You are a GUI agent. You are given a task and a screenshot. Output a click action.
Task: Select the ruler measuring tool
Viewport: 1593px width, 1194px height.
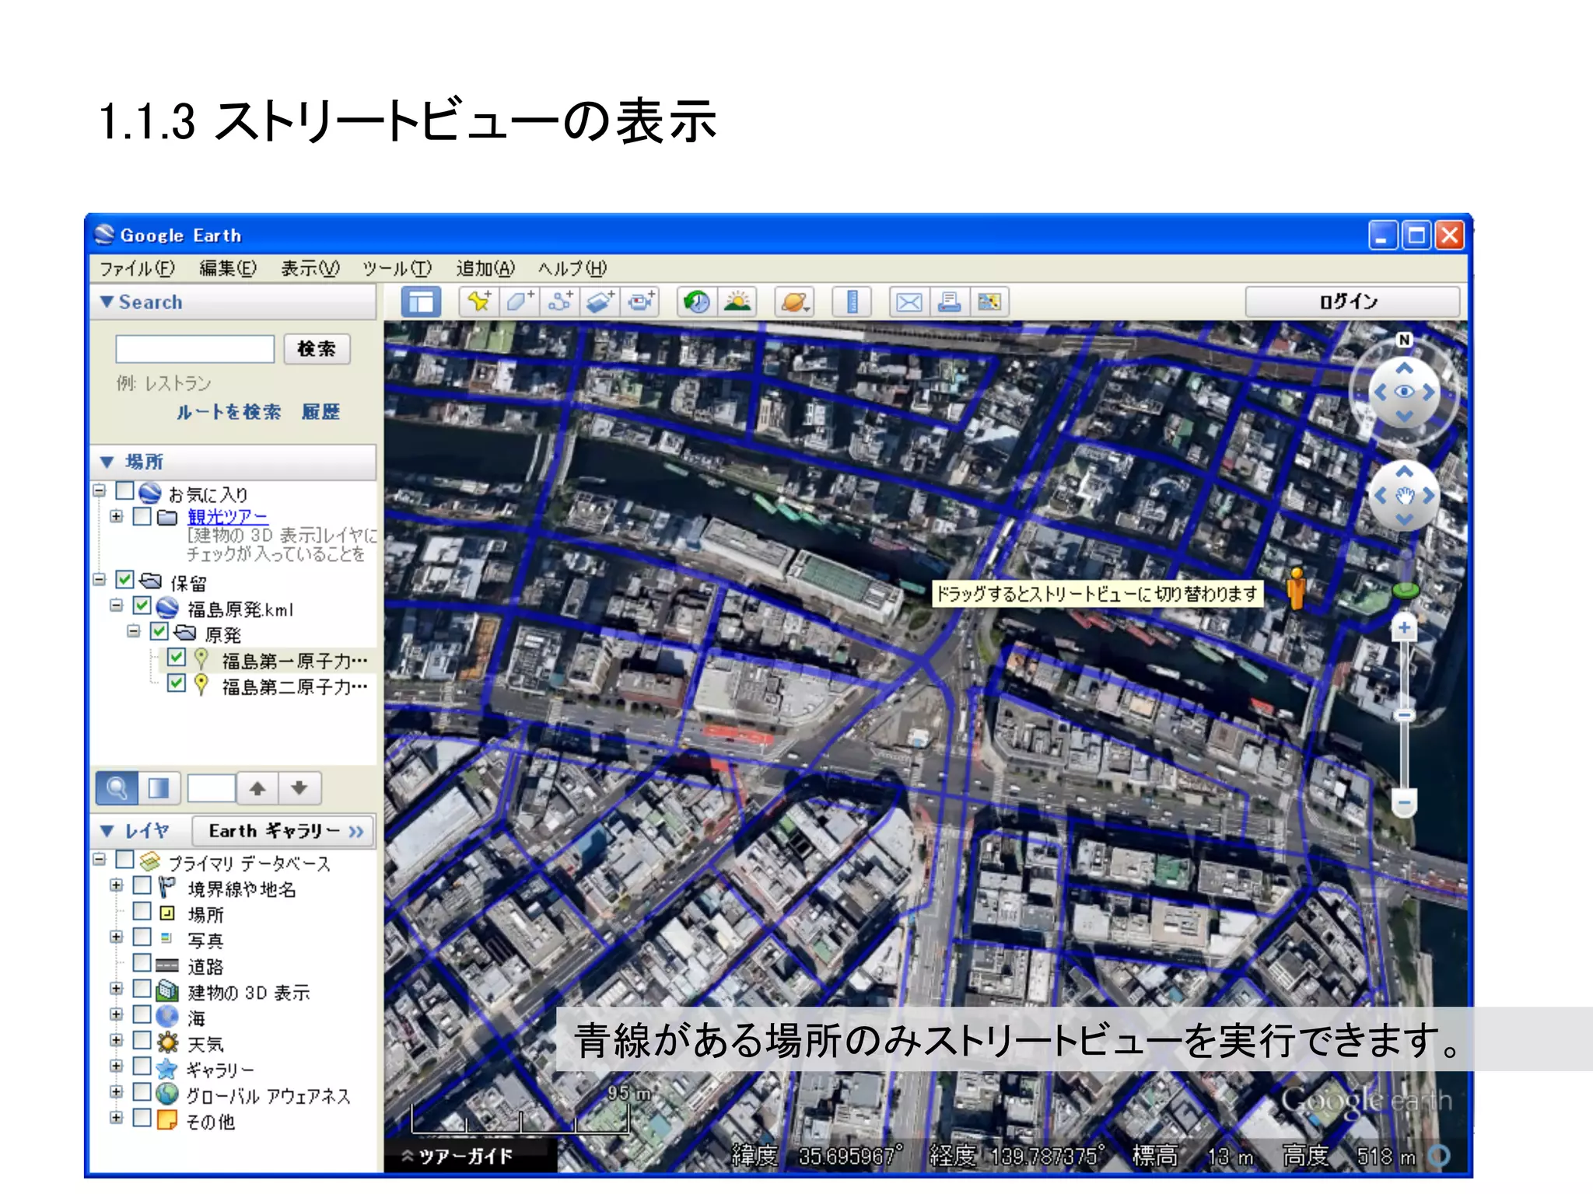pyautogui.click(x=852, y=302)
